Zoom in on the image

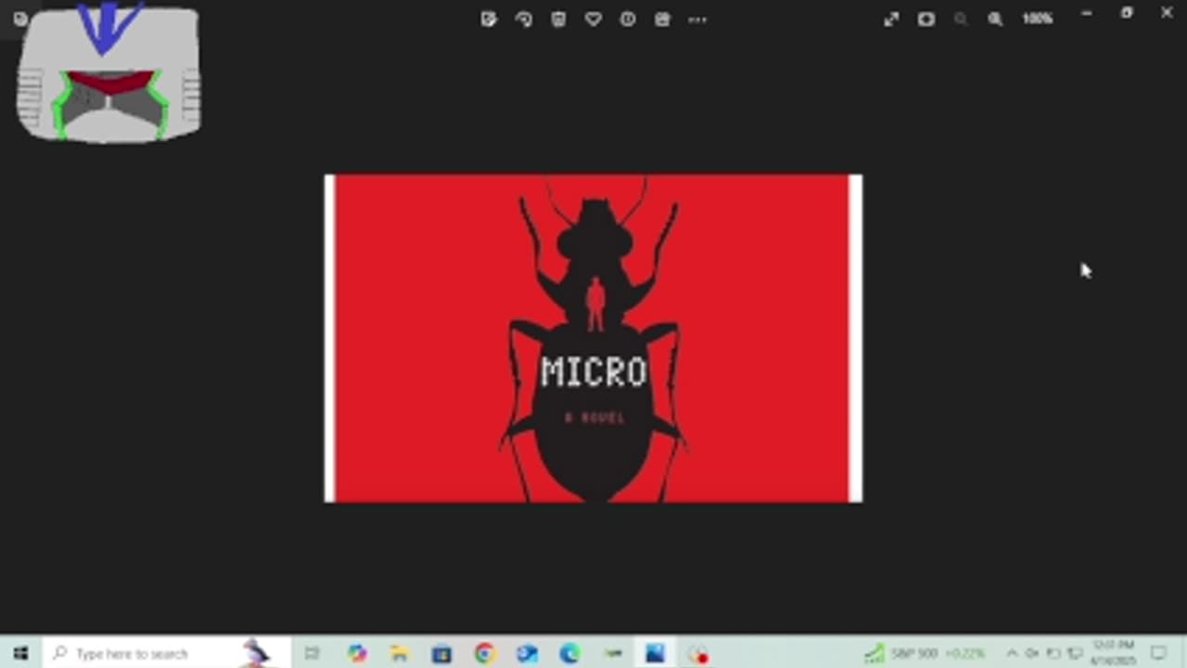[x=995, y=19]
